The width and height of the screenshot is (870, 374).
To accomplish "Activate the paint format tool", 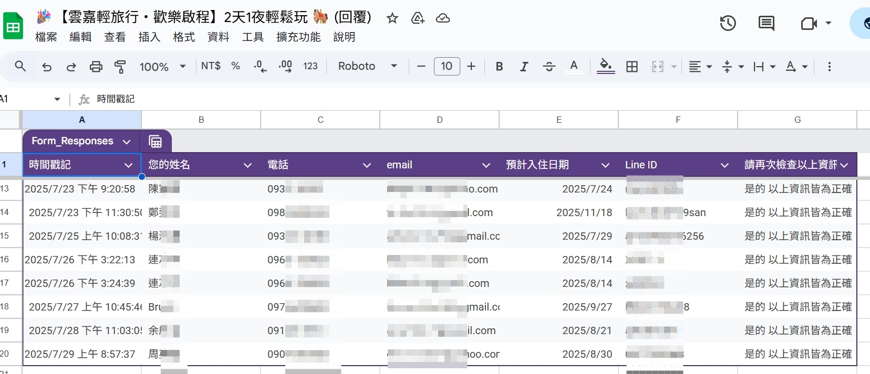I will 120,67.
